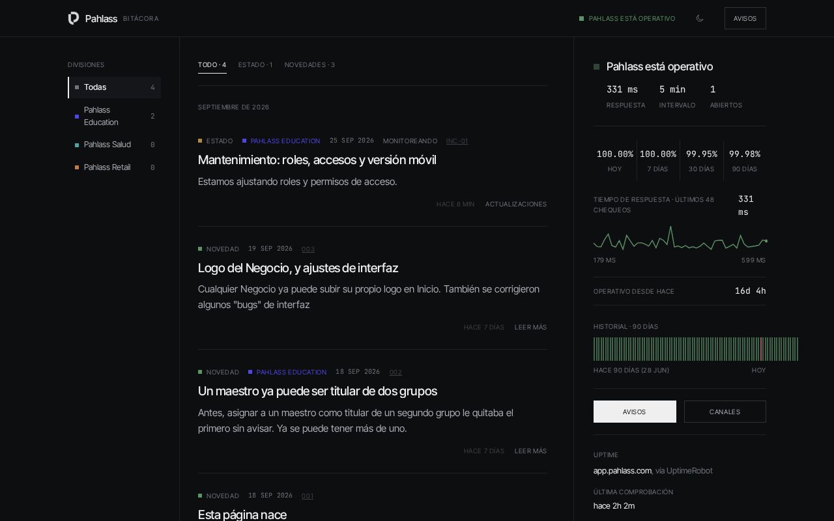Click the '331 ms' RESPUESTA value
Image resolution: width=834 pixels, height=521 pixels.
[622, 89]
